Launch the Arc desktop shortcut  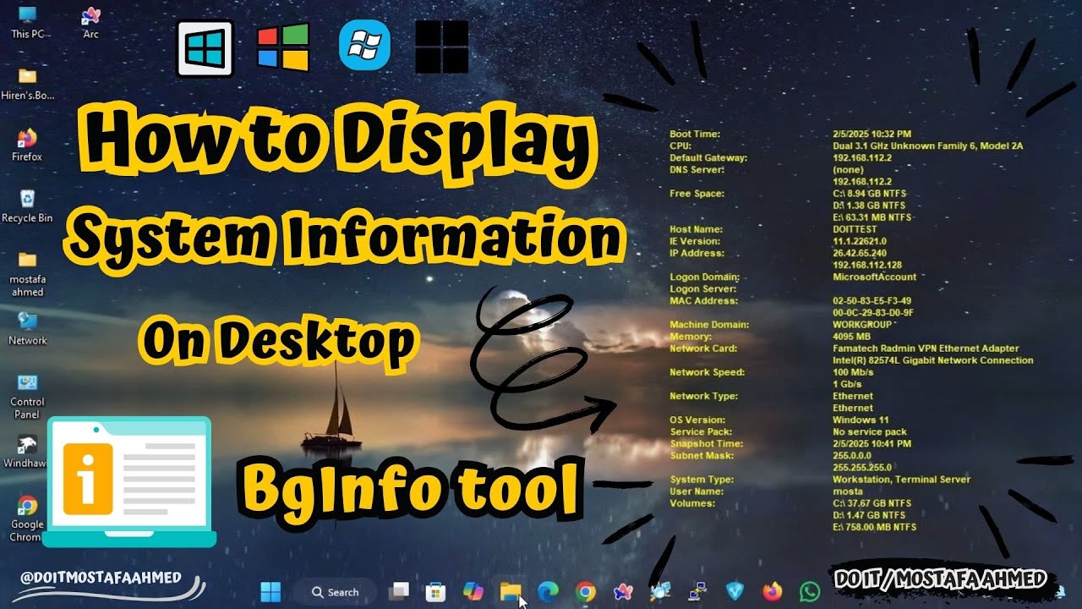(x=90, y=22)
